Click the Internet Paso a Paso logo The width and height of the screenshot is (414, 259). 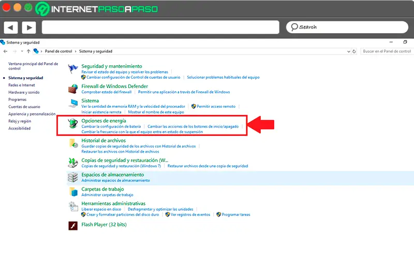coord(97,9)
